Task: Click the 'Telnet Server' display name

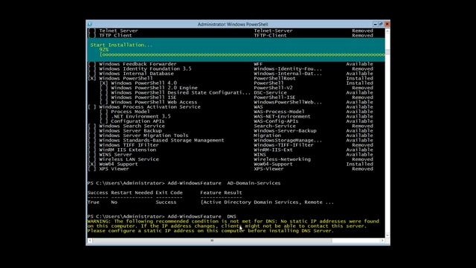Action: pos(118,31)
